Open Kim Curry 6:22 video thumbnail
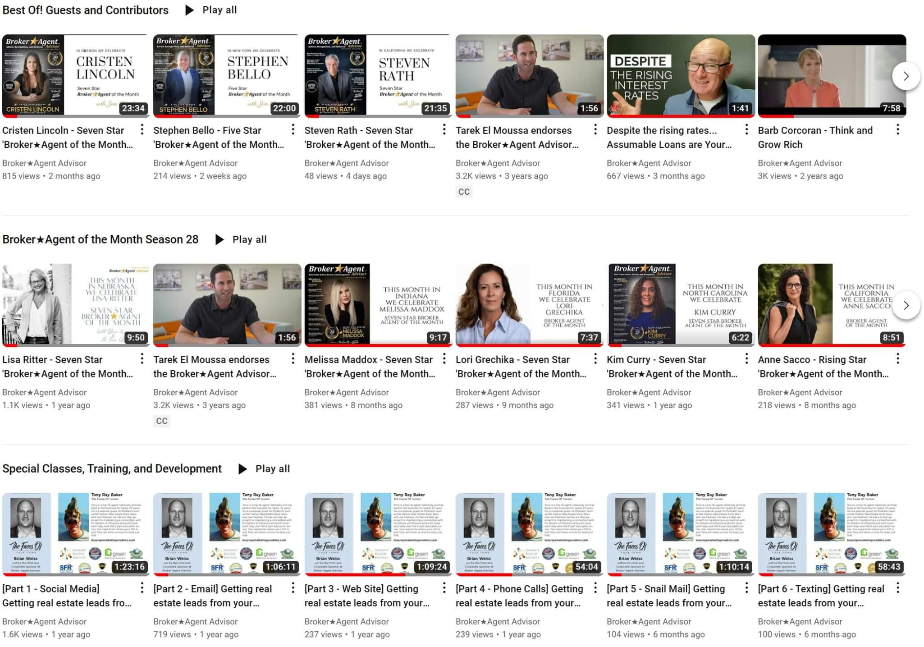Viewport: 924px width, 647px height. (x=681, y=305)
